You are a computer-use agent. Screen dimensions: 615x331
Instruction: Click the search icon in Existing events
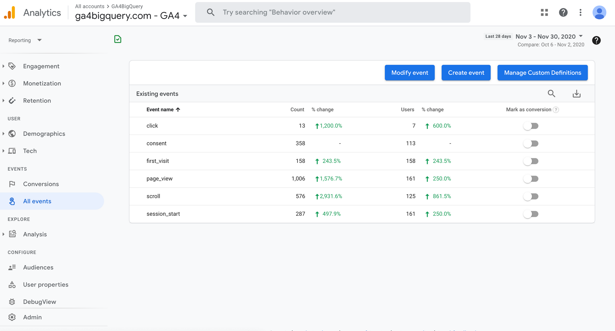[551, 93]
